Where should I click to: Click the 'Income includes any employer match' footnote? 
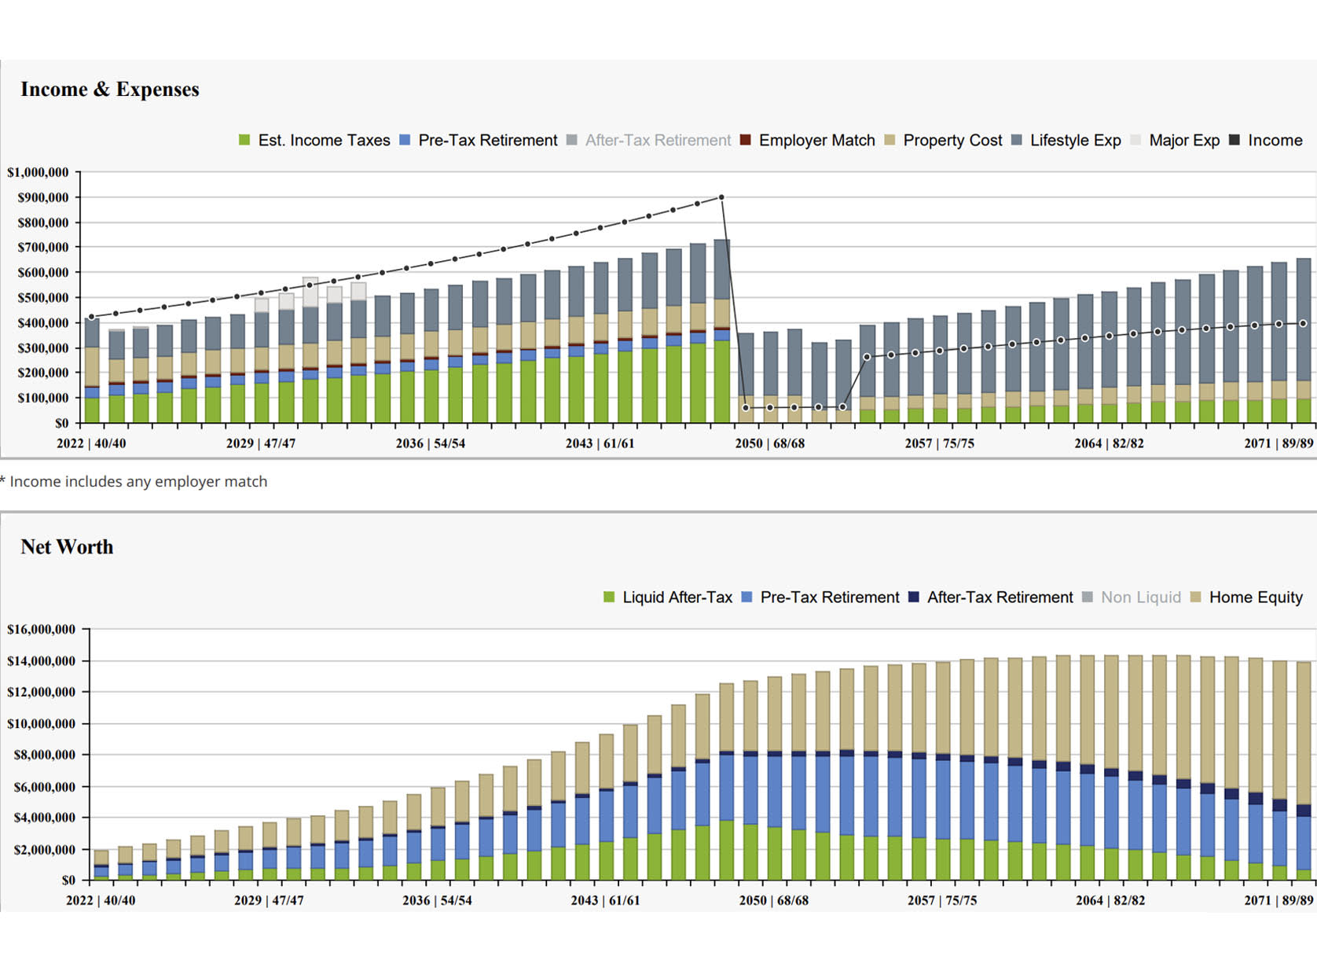tap(134, 481)
